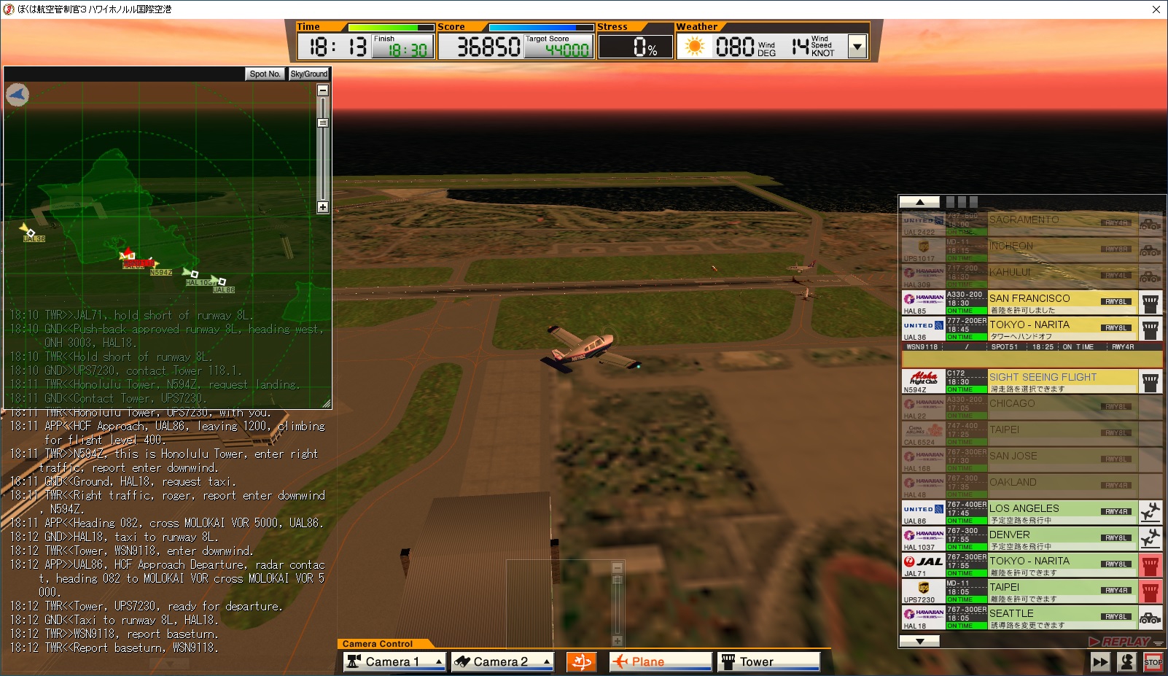The height and width of the screenshot is (676, 1168).
Task: Close the game window
Action: [x=1156, y=9]
